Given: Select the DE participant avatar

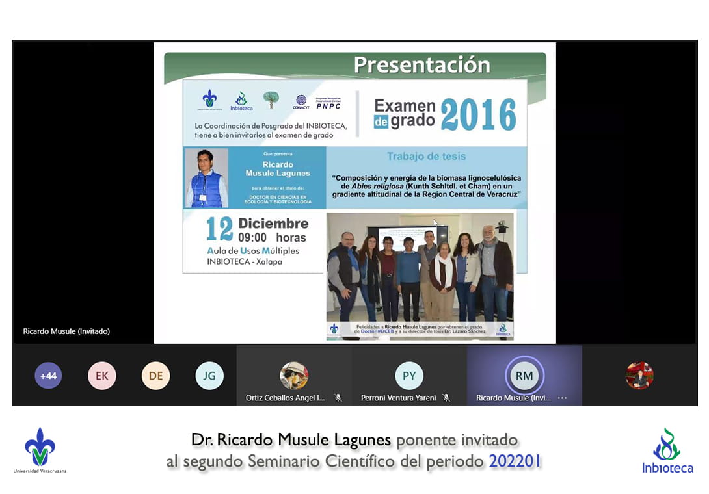Looking at the screenshot, I should pos(155,376).
